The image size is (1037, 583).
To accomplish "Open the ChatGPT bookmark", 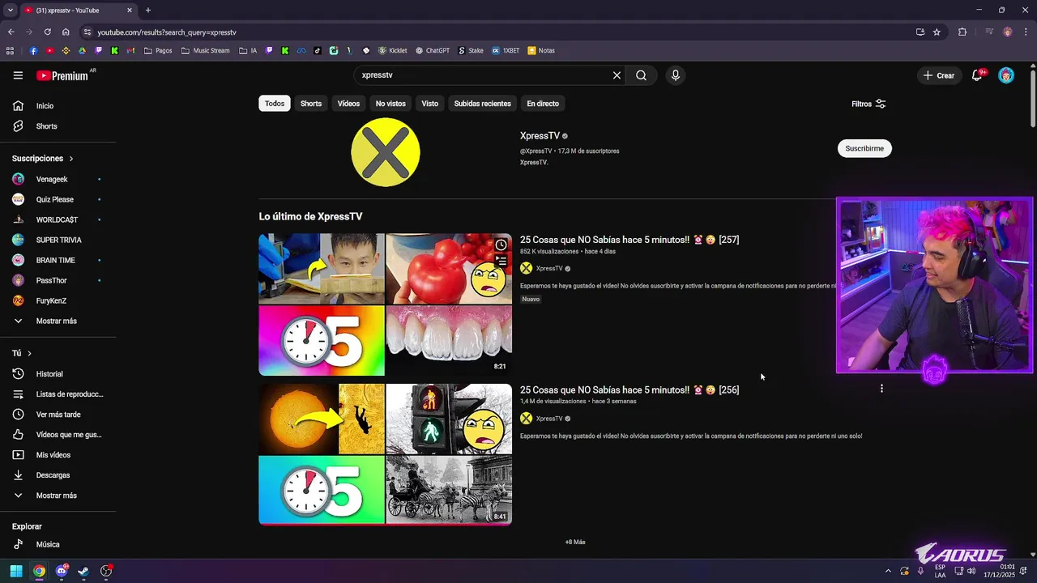I will 433,50.
